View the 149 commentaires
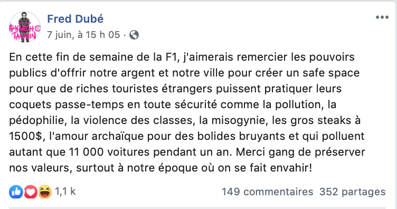The image size is (397, 209). [267, 192]
